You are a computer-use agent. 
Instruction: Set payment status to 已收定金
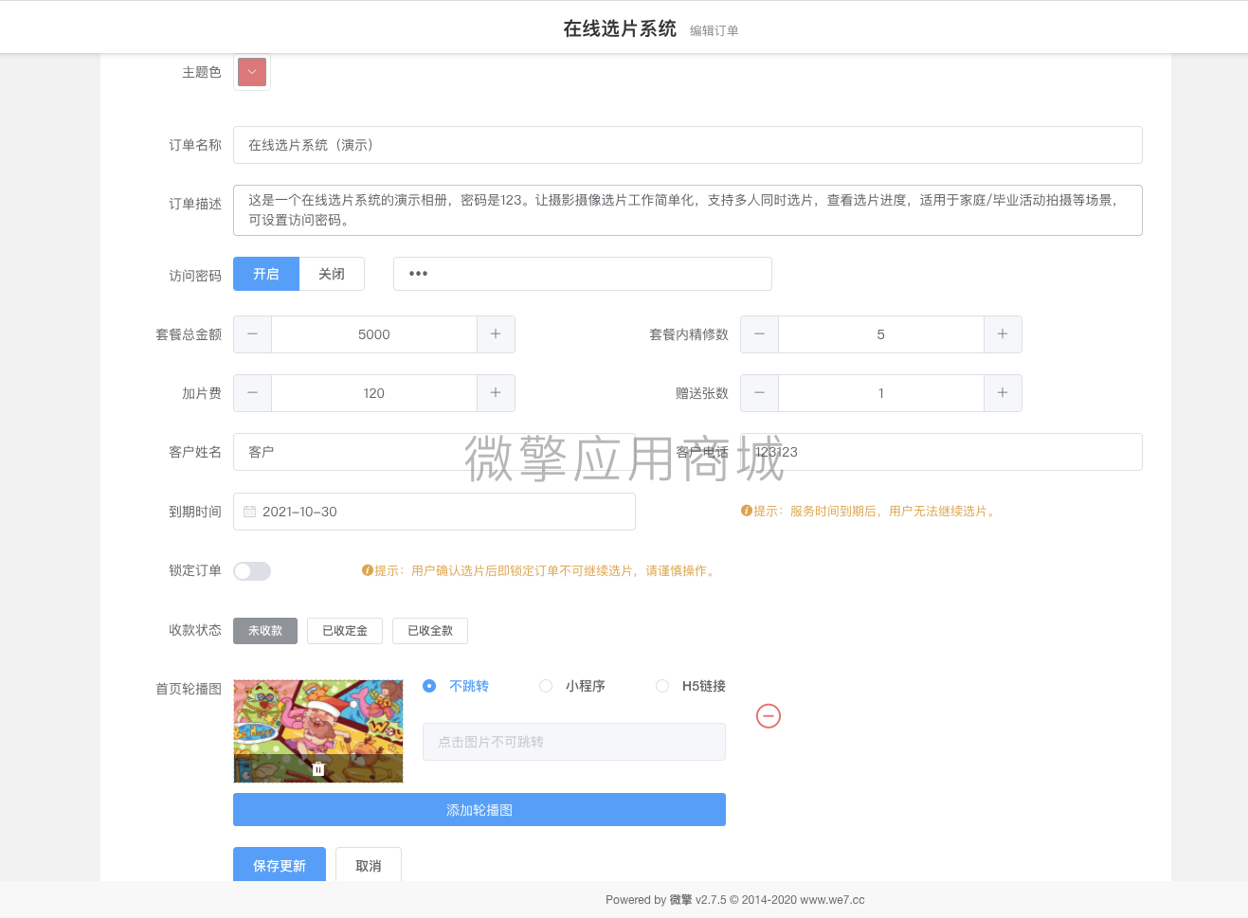(x=345, y=631)
